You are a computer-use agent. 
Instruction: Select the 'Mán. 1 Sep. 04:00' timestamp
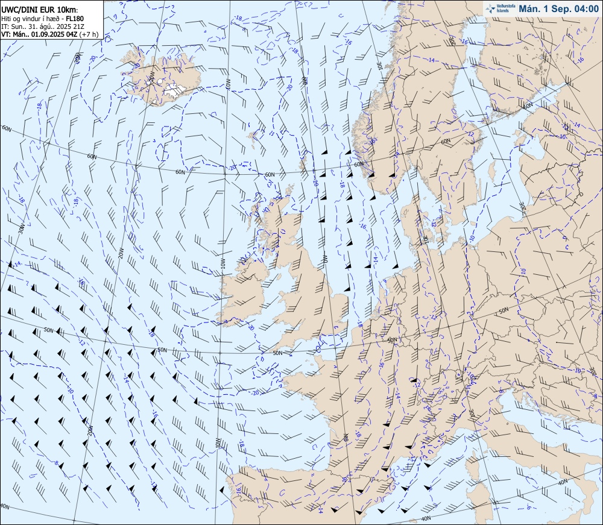[x=558, y=8]
